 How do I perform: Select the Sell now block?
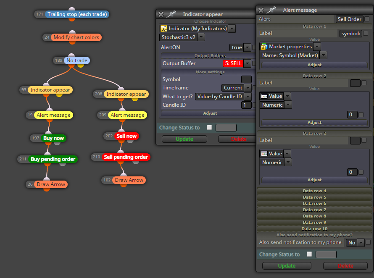126,136
